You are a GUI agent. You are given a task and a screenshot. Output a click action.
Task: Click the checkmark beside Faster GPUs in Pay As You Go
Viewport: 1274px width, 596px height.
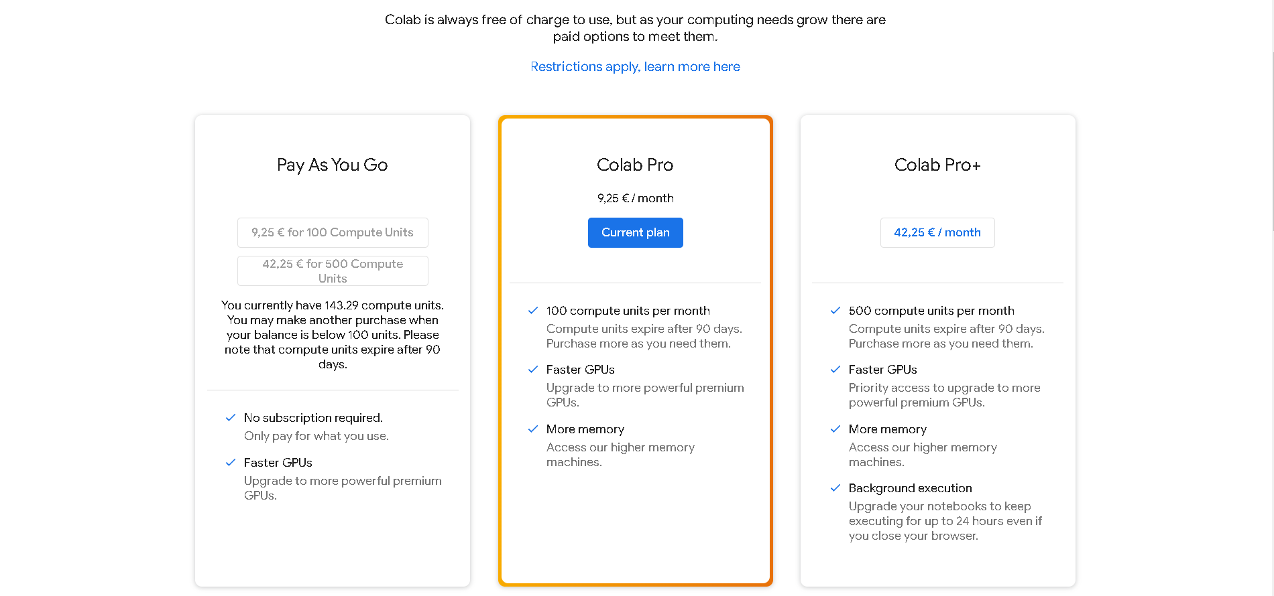coord(231,462)
